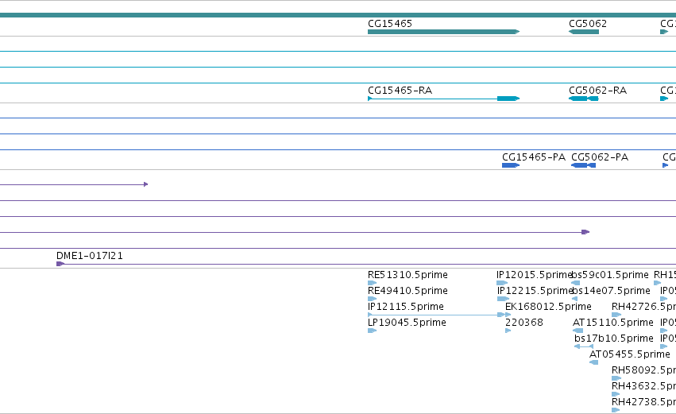676x414 pixels.
Task: Open the RH58092 EST label
Action: tap(643, 370)
